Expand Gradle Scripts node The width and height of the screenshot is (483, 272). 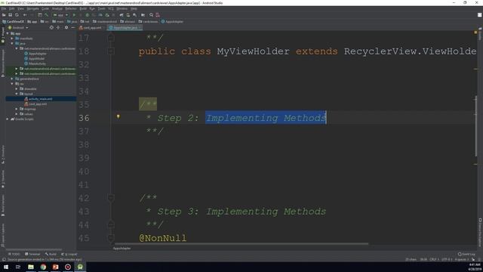click(x=8, y=119)
